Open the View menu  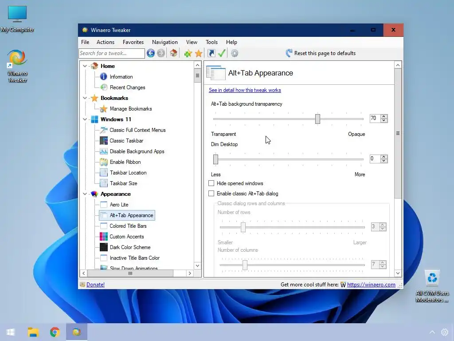tap(192, 42)
